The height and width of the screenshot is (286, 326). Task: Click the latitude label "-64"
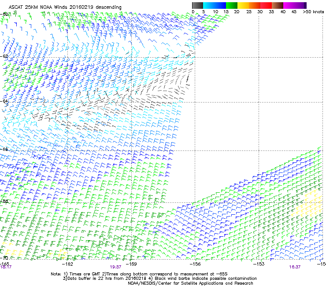point(4,101)
